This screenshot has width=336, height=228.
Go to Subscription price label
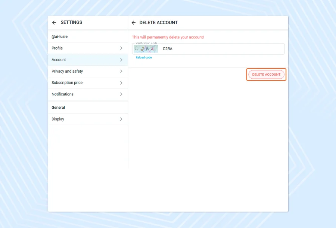(x=67, y=83)
